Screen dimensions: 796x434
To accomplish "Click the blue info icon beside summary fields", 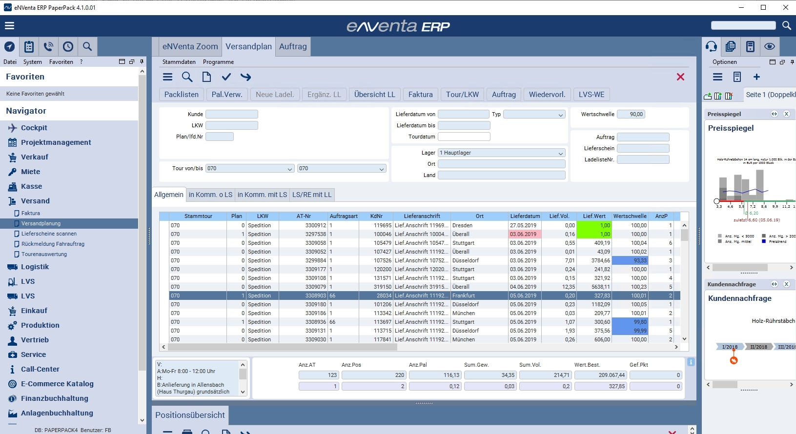I will point(691,362).
